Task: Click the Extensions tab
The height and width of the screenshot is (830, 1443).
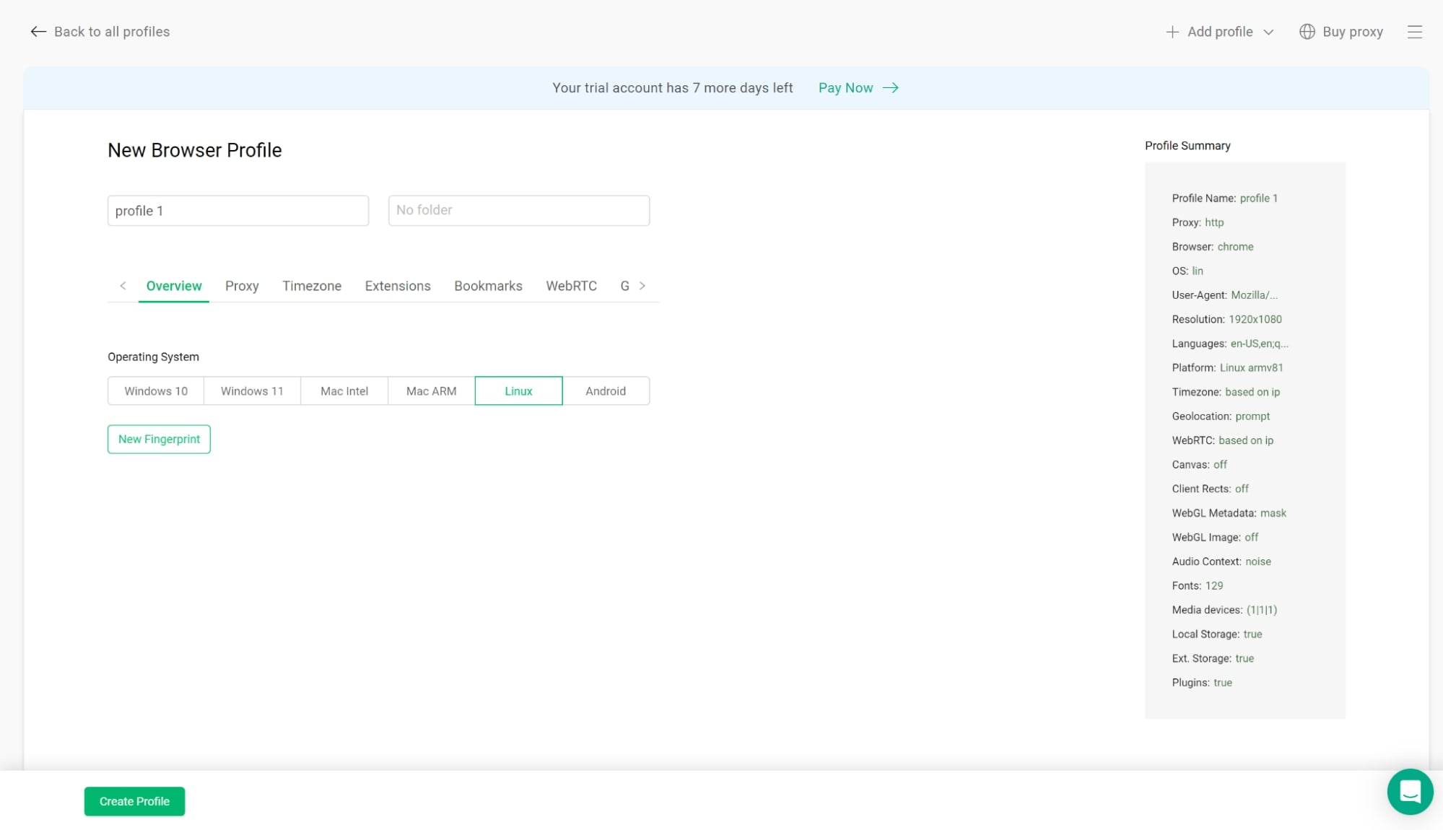Action: click(398, 287)
